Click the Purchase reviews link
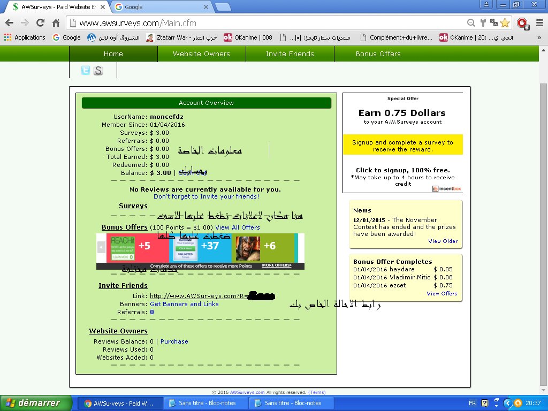Screen dimensions: 548x411 click(174, 341)
